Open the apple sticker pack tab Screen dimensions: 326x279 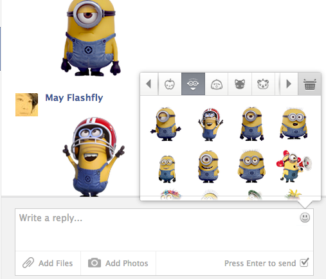click(170, 84)
